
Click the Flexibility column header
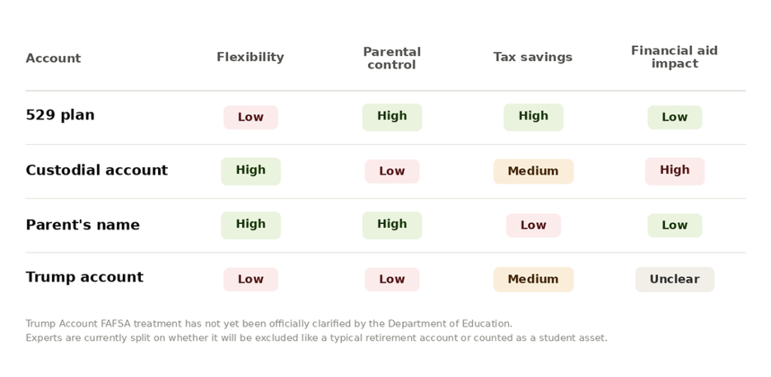[x=250, y=57]
